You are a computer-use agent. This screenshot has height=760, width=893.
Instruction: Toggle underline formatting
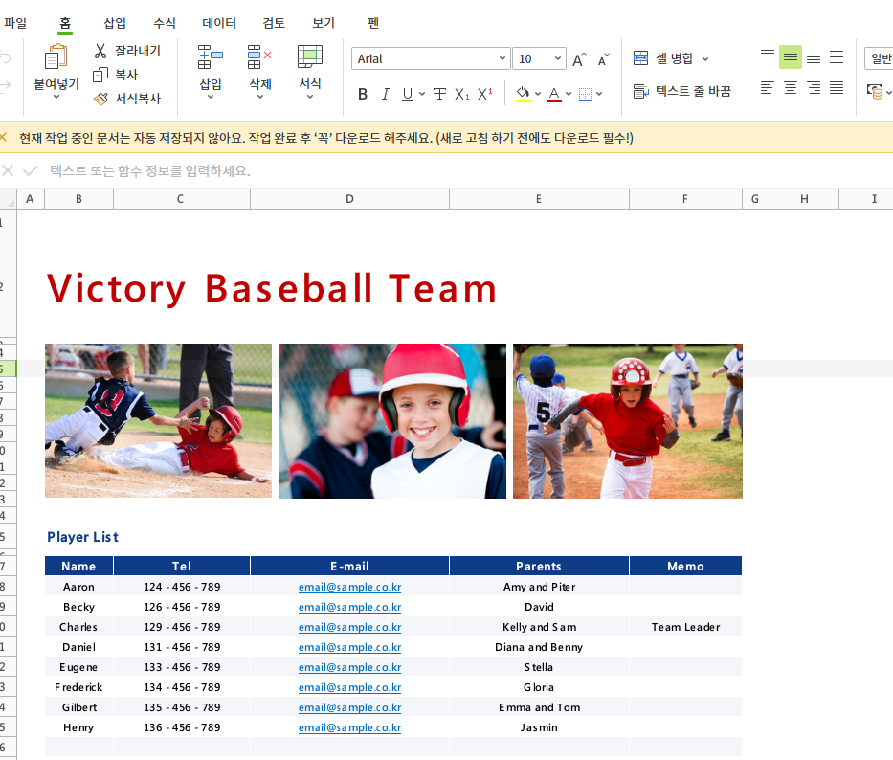pos(407,94)
